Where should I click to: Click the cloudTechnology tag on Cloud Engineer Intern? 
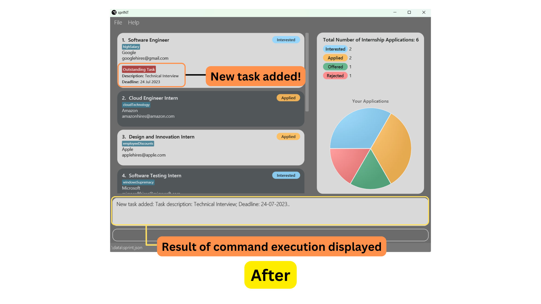(x=136, y=105)
